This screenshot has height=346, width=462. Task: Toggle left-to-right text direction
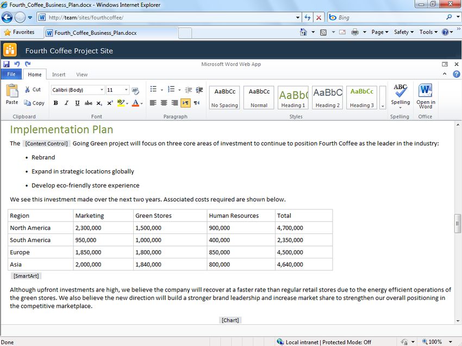(186, 103)
